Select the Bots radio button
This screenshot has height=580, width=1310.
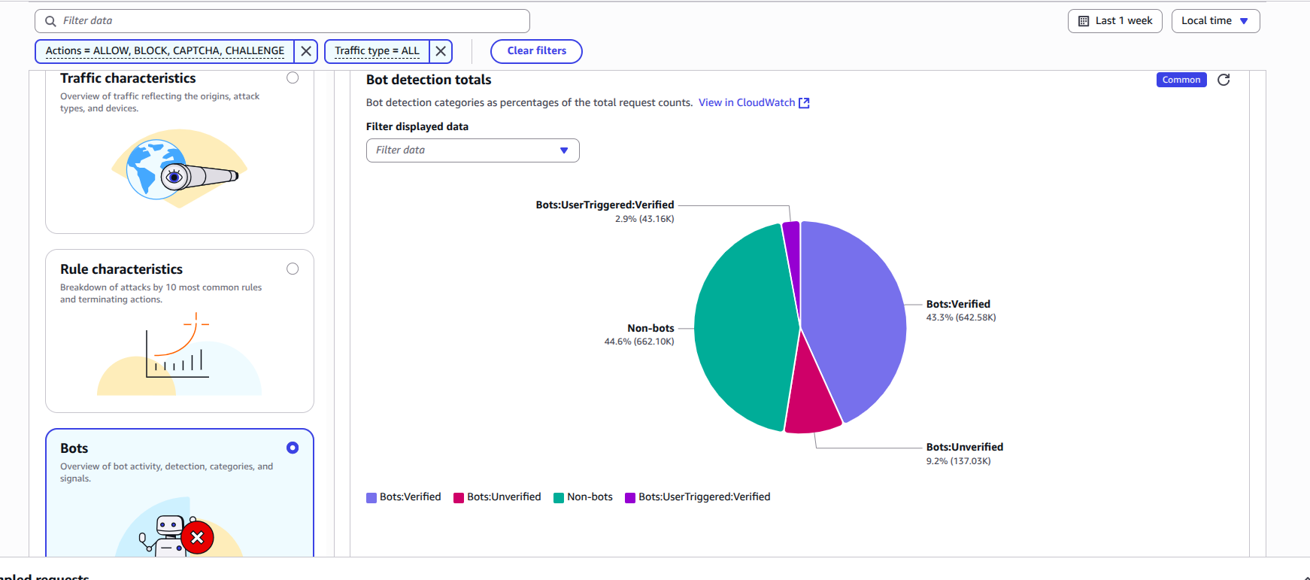tap(293, 448)
